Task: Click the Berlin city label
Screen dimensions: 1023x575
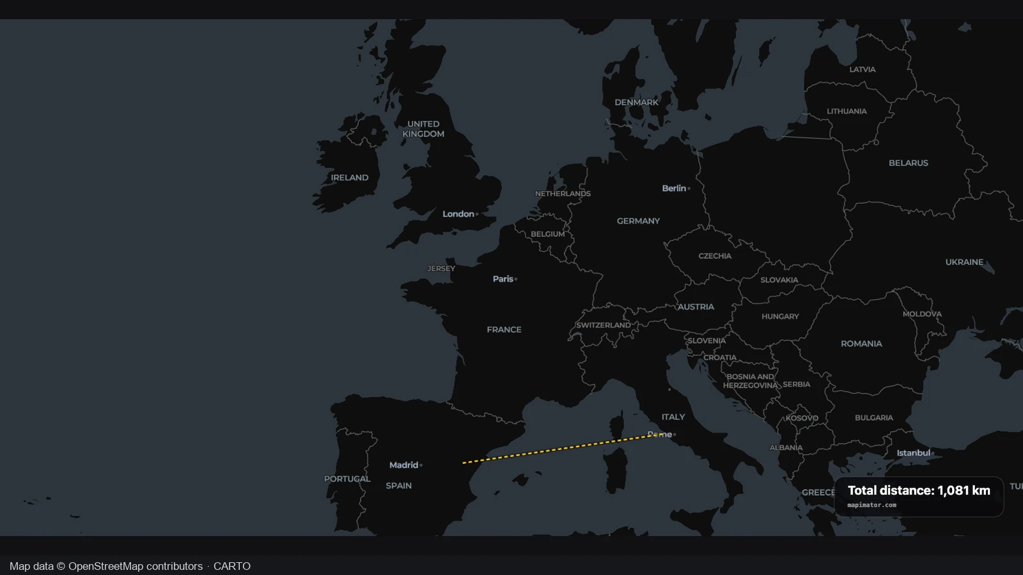Action: (x=674, y=188)
